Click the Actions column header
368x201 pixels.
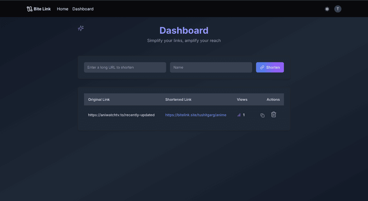click(x=273, y=100)
